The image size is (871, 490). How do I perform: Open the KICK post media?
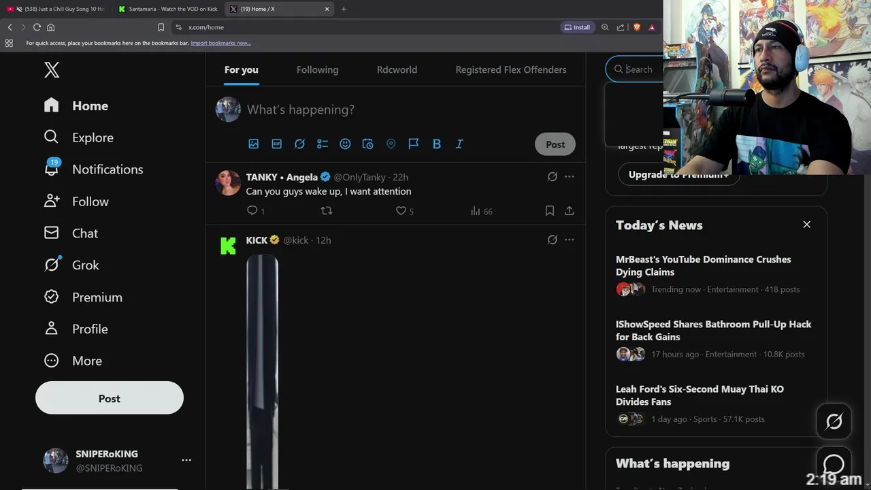click(x=262, y=372)
